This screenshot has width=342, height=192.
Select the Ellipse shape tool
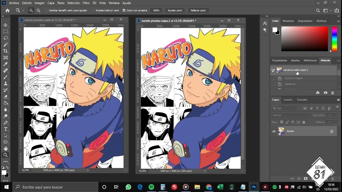tap(5, 142)
